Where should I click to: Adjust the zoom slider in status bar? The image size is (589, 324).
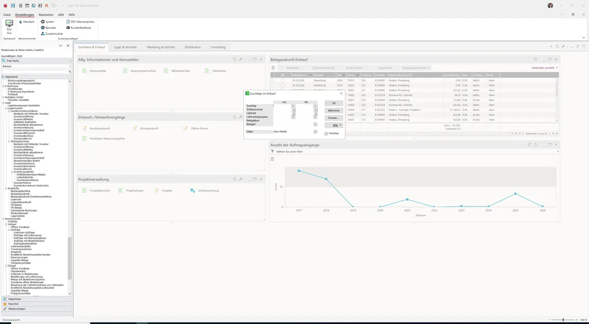point(562,320)
